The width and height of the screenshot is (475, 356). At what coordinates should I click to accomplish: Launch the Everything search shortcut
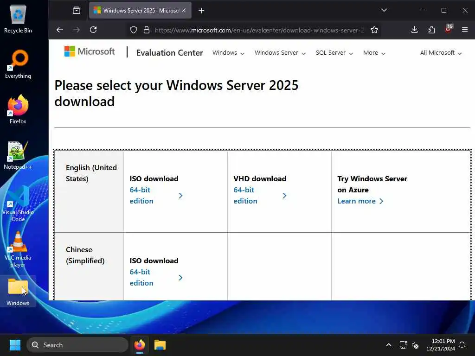click(x=18, y=64)
